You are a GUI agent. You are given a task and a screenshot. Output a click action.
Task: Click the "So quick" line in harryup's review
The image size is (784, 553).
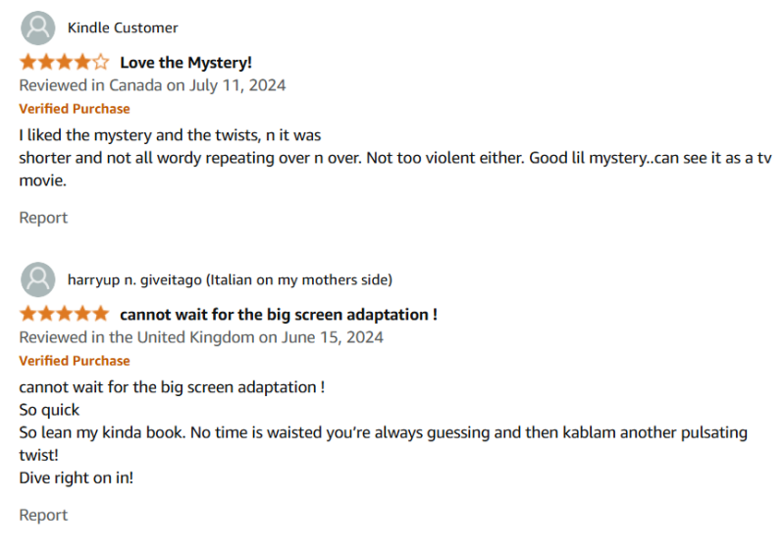49,410
